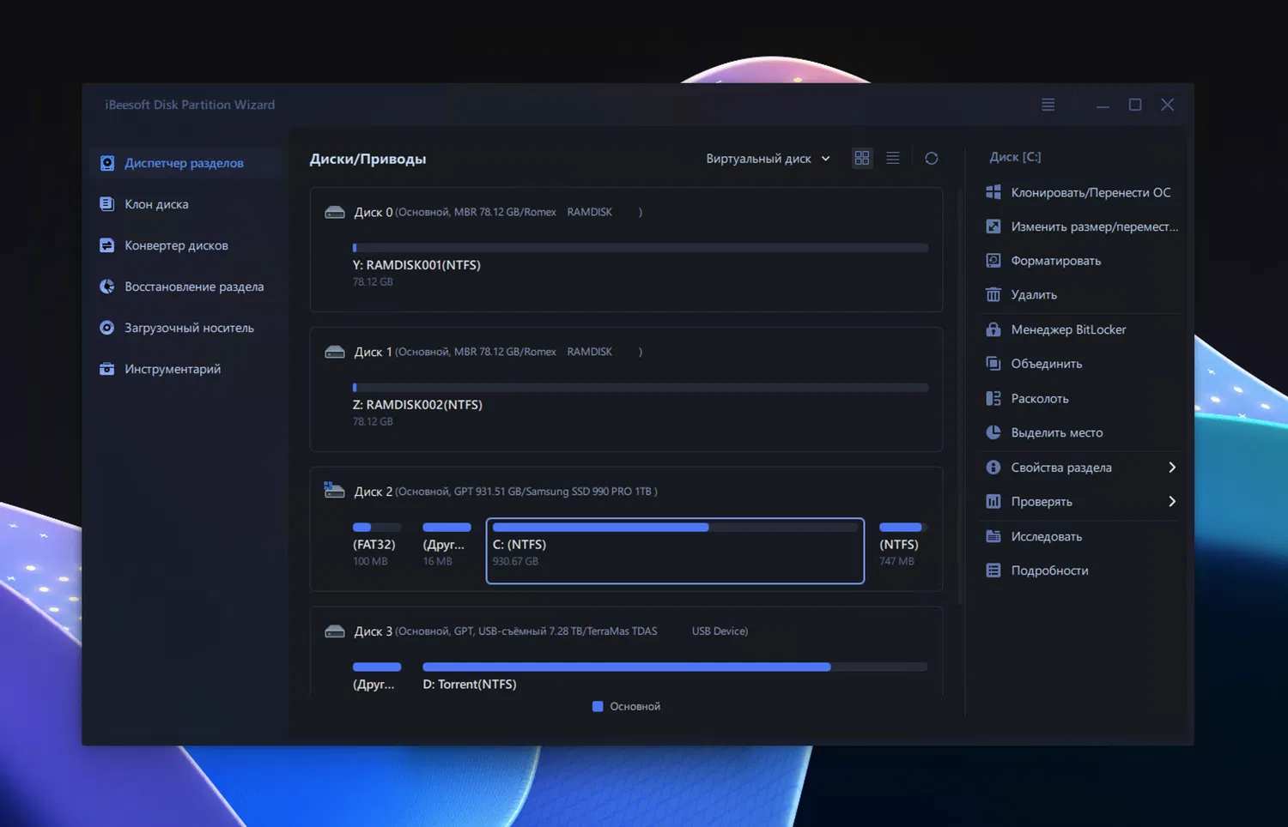Switch to list view of disks

893,158
